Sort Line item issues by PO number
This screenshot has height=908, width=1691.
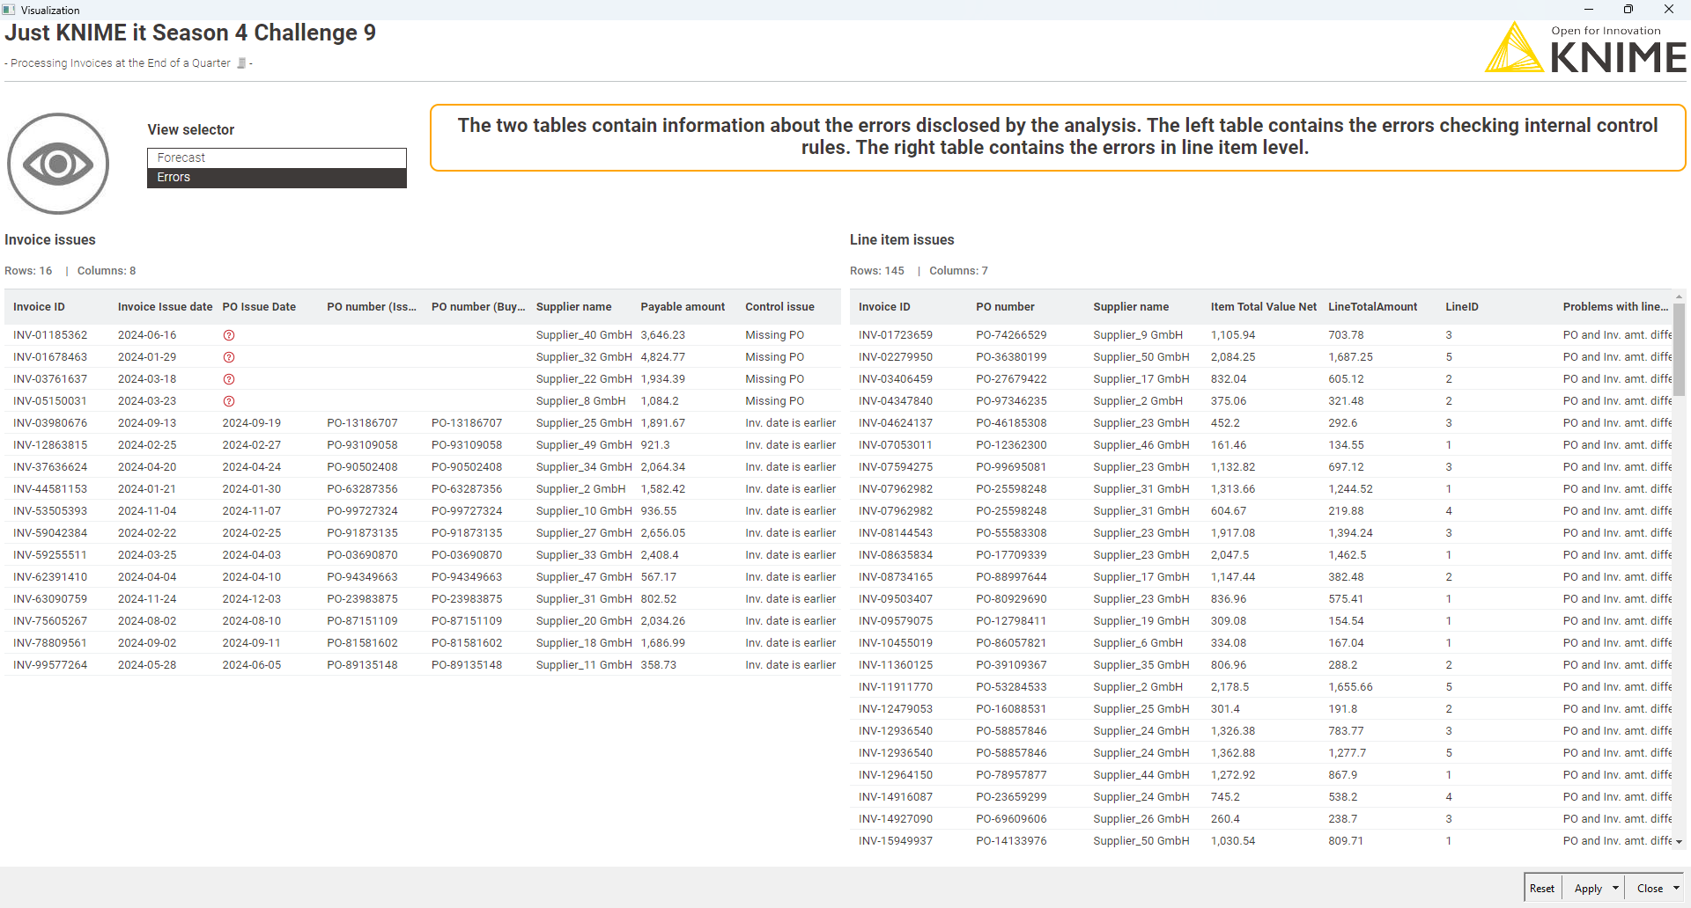click(1005, 307)
